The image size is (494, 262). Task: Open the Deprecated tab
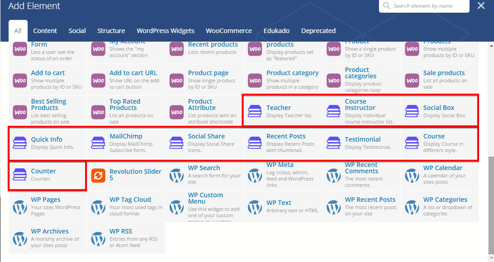tap(318, 31)
